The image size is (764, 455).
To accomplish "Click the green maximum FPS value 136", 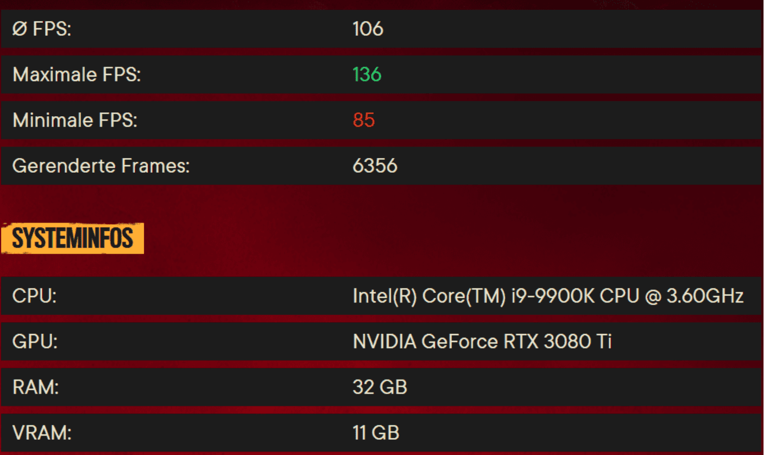I will (367, 74).
